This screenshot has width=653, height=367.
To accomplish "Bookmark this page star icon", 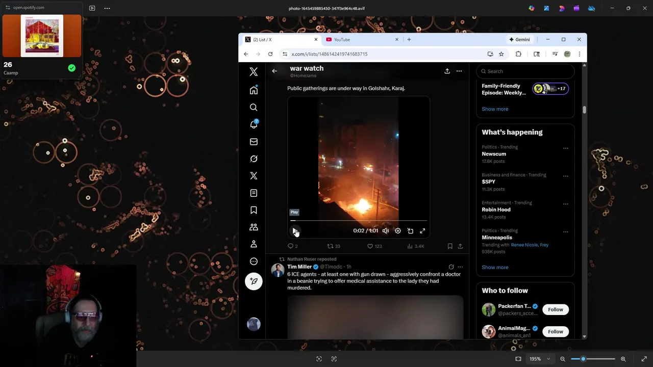I will pos(501,54).
